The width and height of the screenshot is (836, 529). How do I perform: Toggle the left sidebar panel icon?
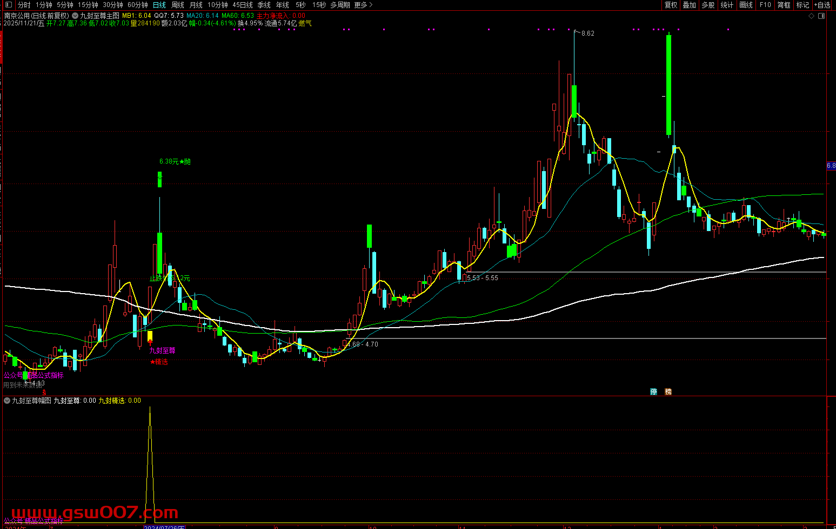click(8, 5)
